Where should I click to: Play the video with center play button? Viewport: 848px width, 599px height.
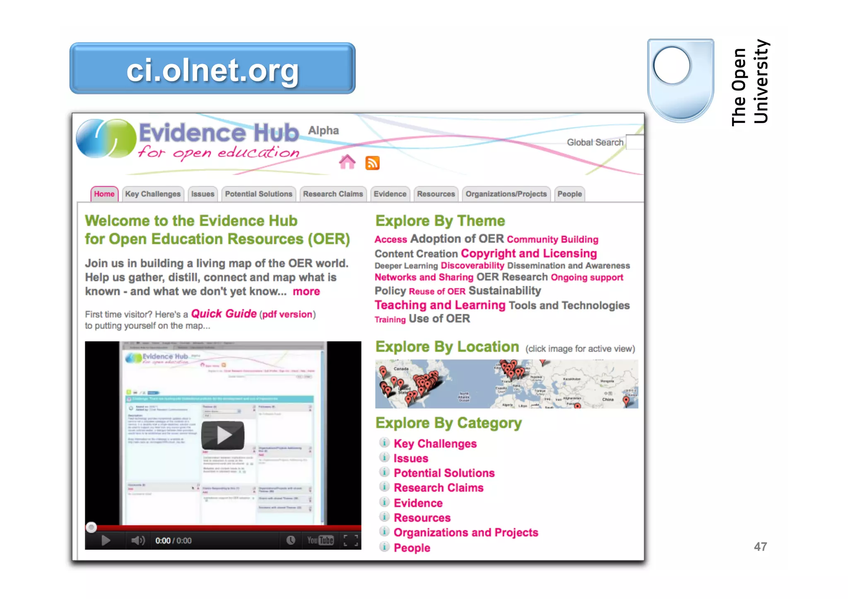tap(223, 435)
